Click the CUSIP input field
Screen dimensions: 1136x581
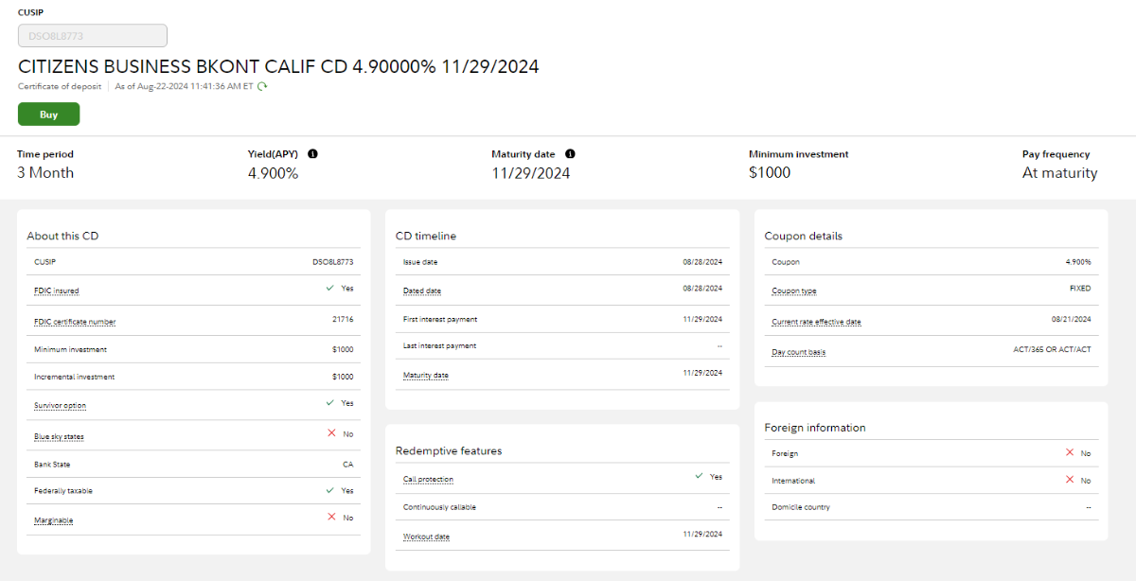[x=93, y=36]
